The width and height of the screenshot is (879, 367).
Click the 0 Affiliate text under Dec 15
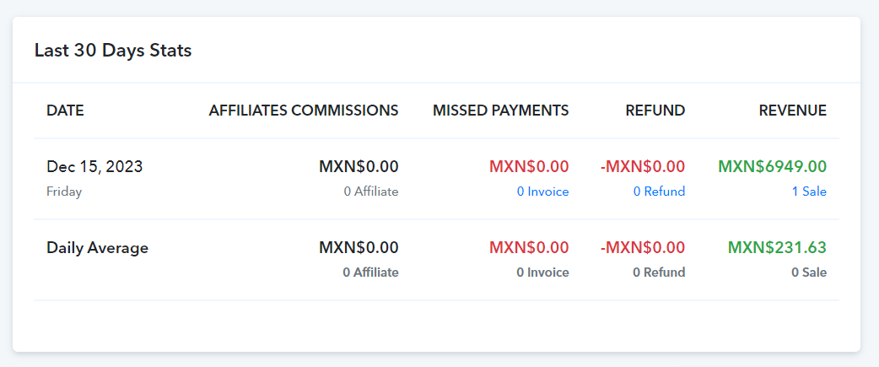[x=371, y=192]
